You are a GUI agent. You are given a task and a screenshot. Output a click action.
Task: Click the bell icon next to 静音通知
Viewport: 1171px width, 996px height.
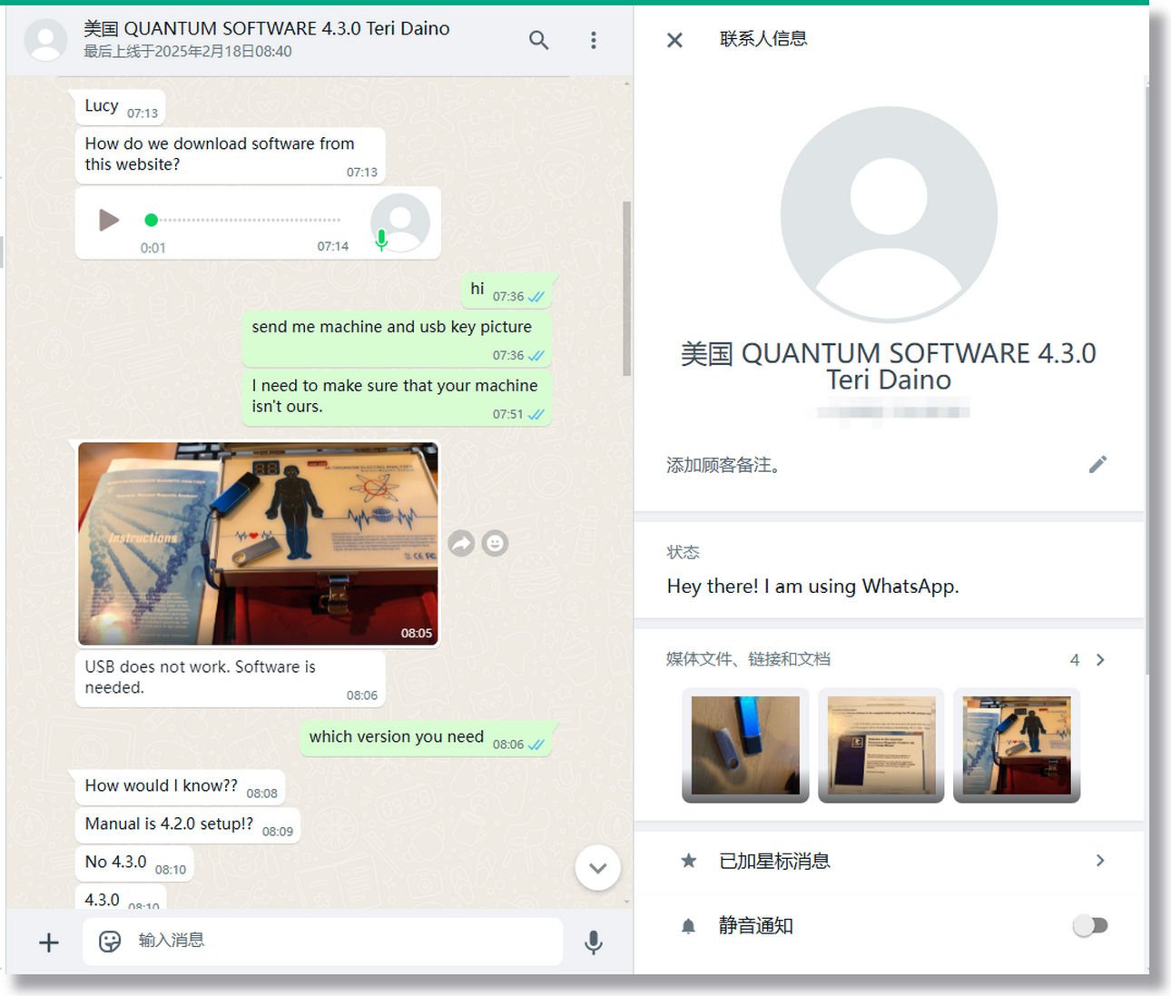point(688,926)
